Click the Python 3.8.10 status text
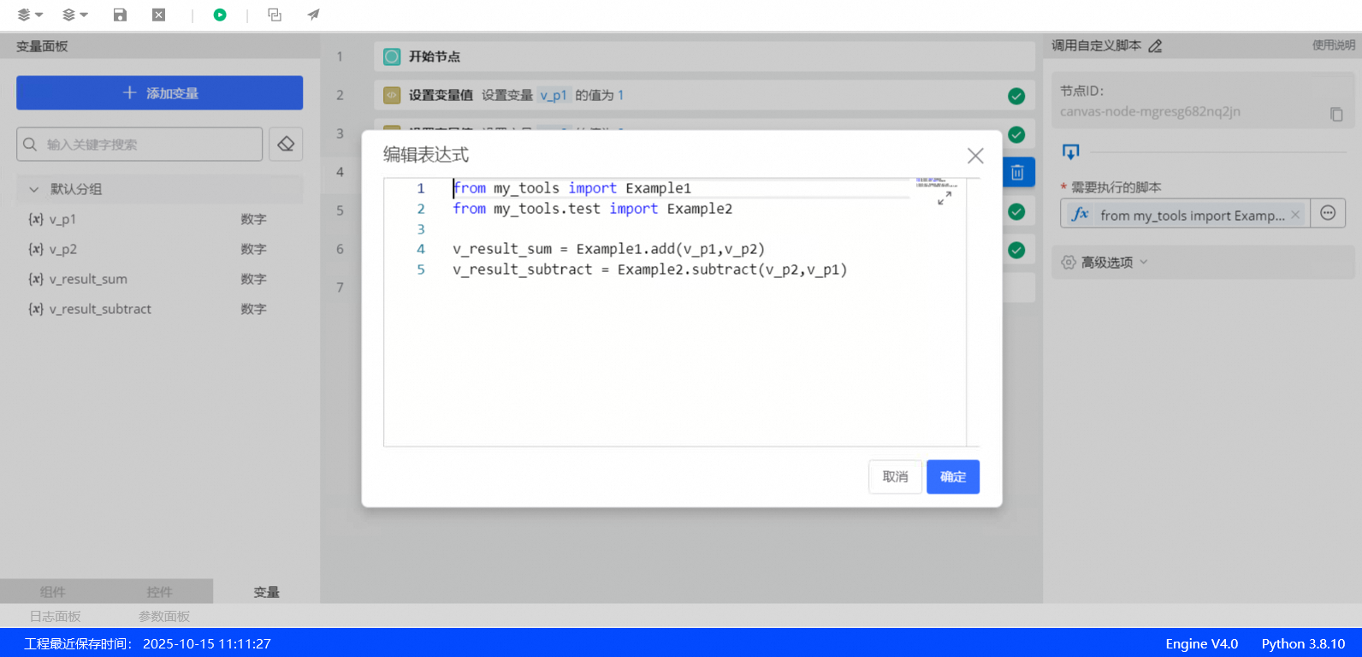 pyautogui.click(x=1303, y=643)
